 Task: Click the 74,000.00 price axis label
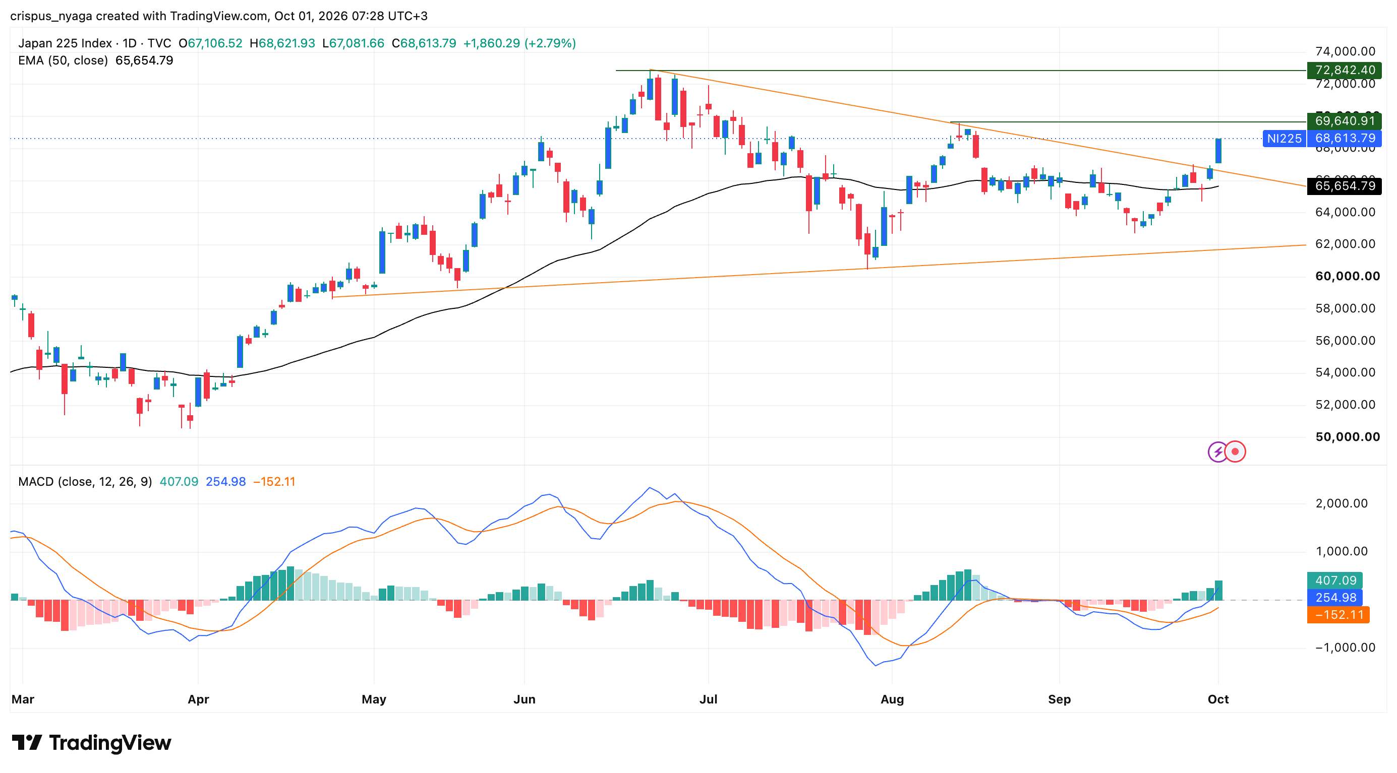1346,51
